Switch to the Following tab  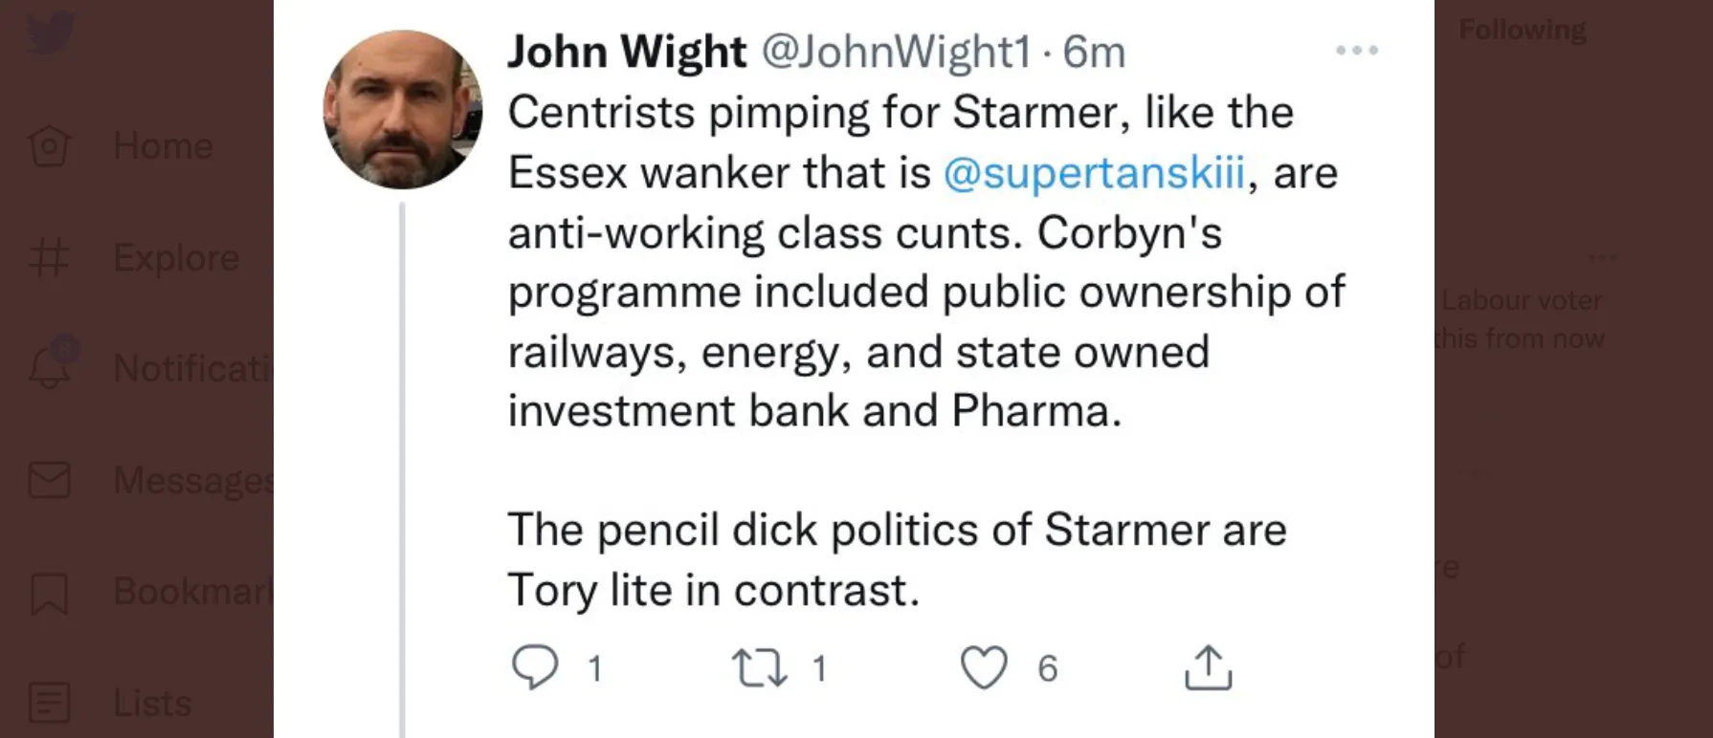(1522, 31)
